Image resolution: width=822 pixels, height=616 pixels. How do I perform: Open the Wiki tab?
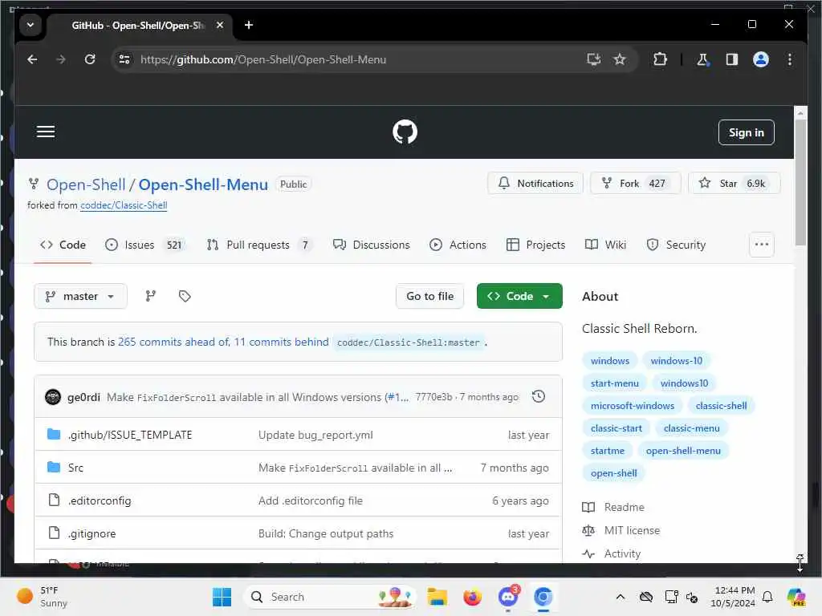[x=605, y=245]
